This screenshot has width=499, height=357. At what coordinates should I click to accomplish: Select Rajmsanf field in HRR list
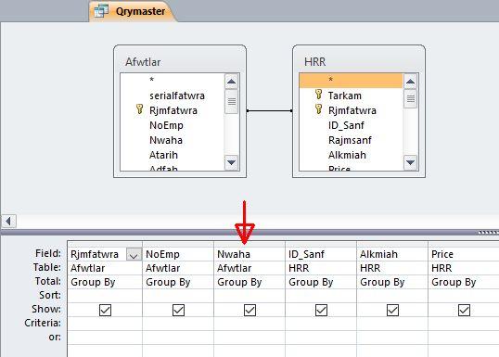pos(350,140)
